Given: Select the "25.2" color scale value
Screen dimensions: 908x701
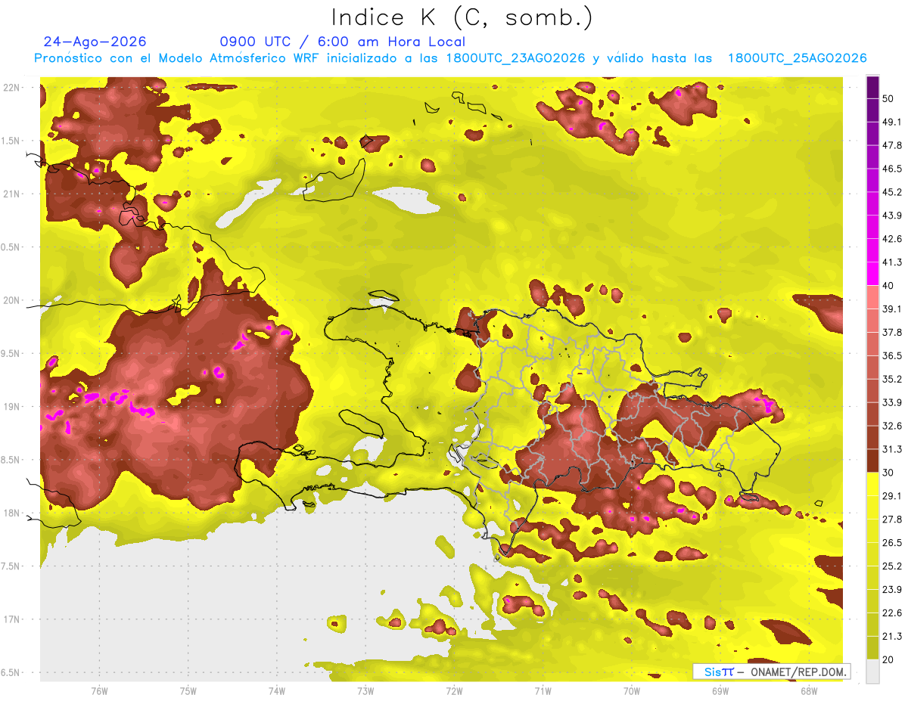Looking at the screenshot, I should (892, 566).
